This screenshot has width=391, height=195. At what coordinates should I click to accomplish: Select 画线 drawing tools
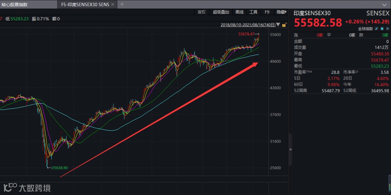tap(239, 12)
